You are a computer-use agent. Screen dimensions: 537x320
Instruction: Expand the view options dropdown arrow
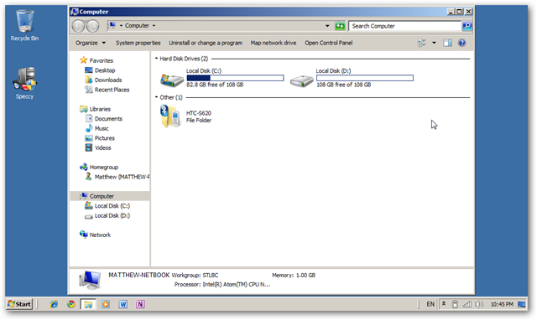[x=434, y=43]
